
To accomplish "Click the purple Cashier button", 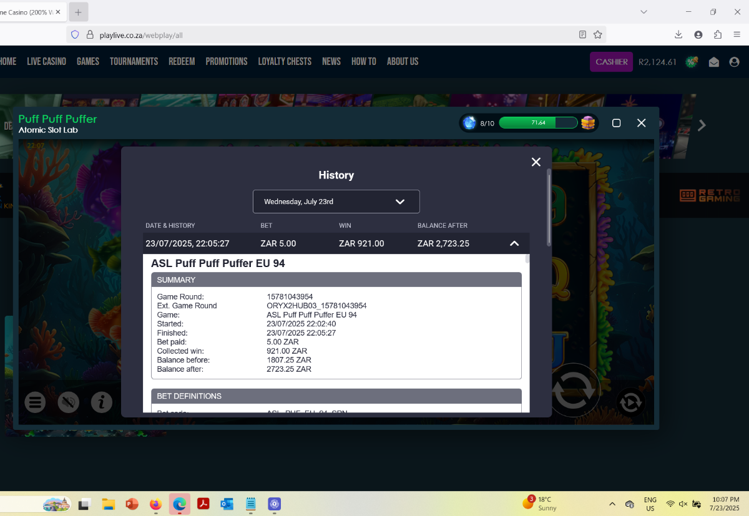I will (612, 62).
